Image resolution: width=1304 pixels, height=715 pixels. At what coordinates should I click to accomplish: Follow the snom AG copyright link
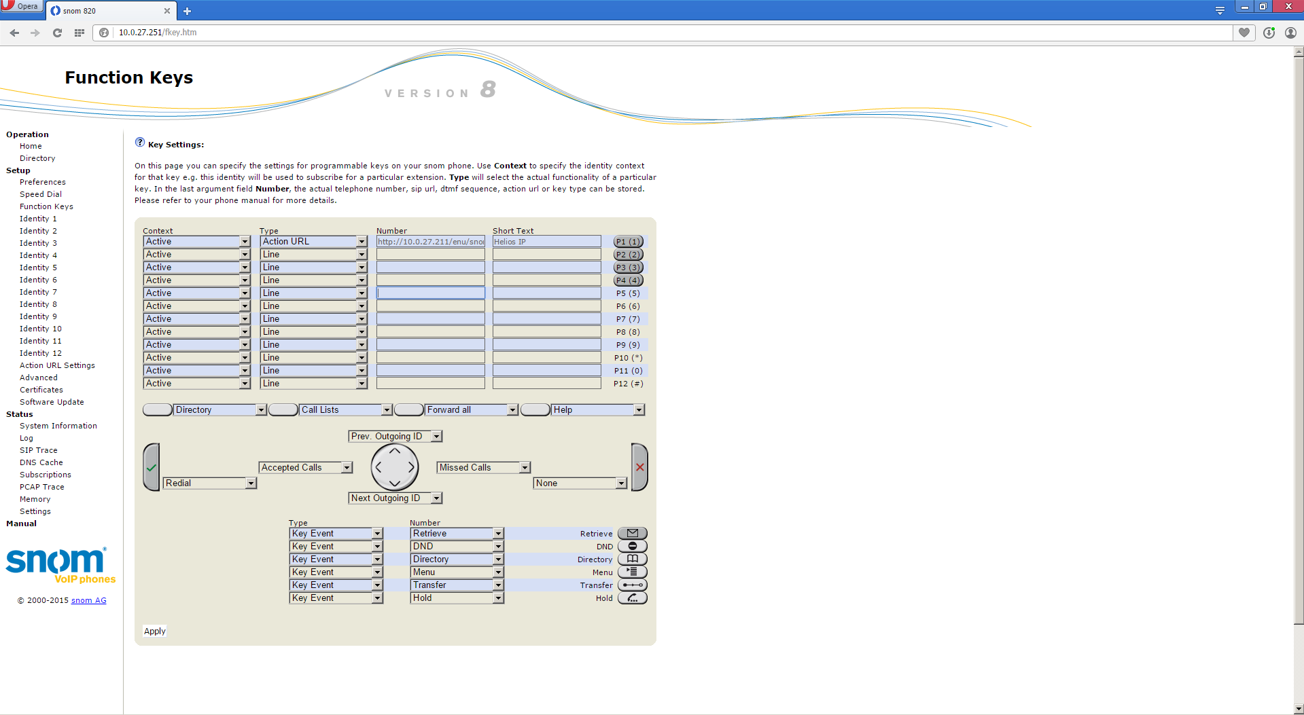point(89,601)
